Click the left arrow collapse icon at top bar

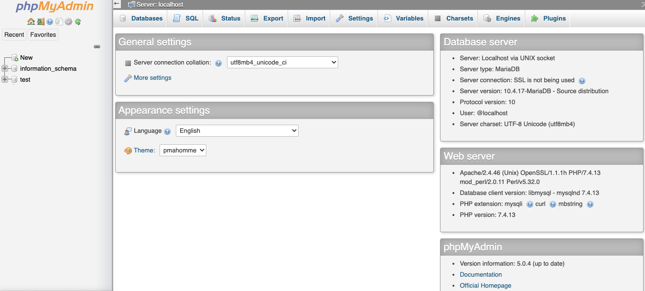117,4
